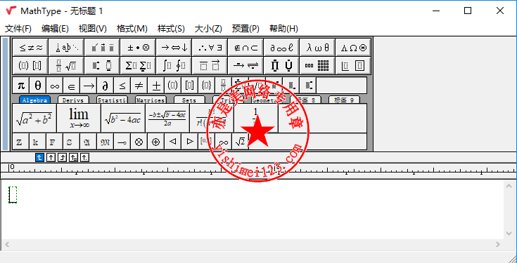Expand the summation templates palette
517x263 pixels.
coord(138,66)
